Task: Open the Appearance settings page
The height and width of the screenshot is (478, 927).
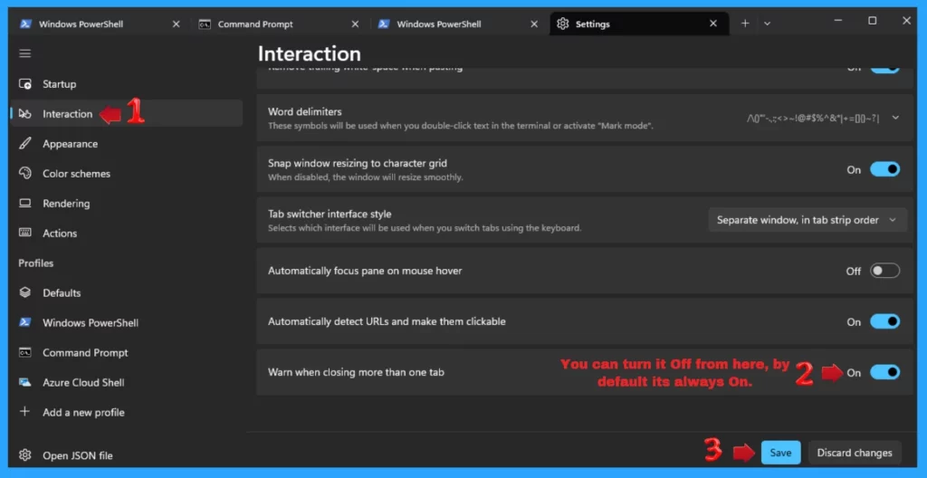Action: (x=127, y=144)
